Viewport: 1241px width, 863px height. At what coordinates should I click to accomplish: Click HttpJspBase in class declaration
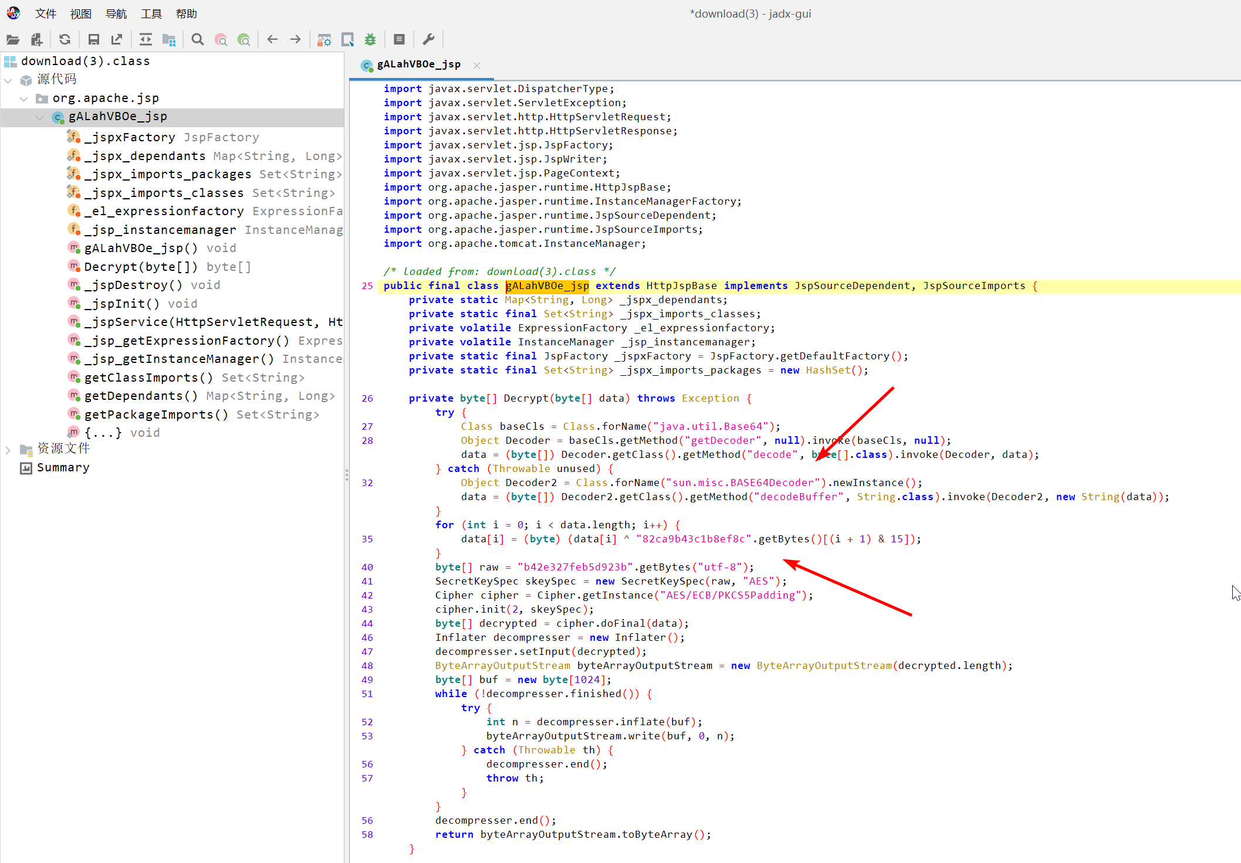pyautogui.click(x=682, y=286)
